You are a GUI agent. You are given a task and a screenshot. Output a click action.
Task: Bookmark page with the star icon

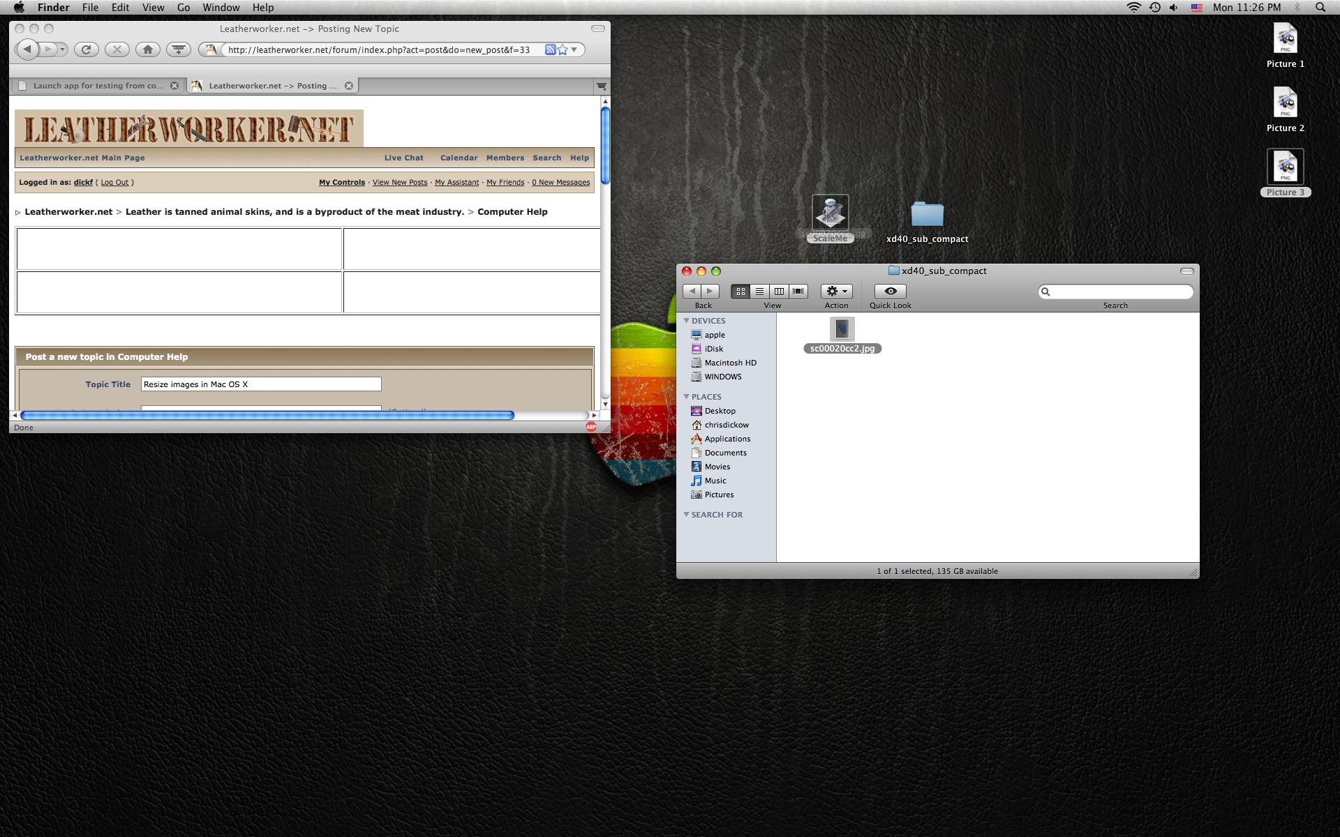pyautogui.click(x=563, y=50)
